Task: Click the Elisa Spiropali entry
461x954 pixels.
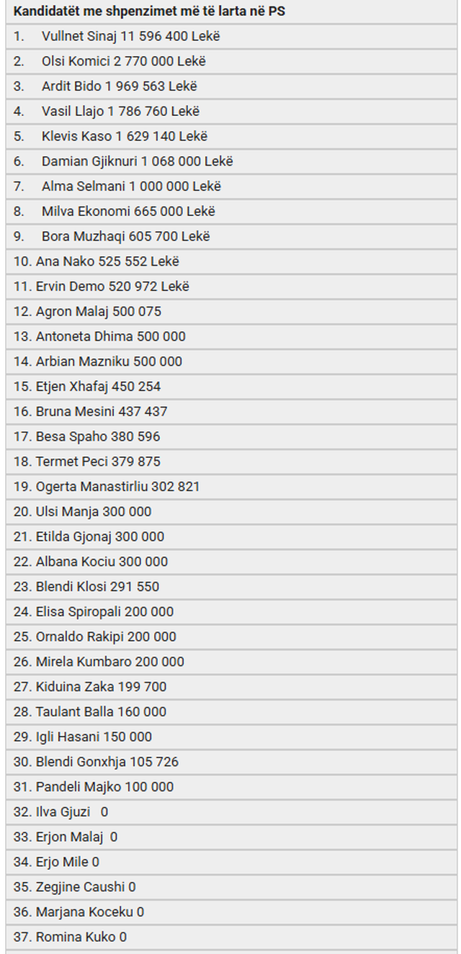Action: [230, 611]
